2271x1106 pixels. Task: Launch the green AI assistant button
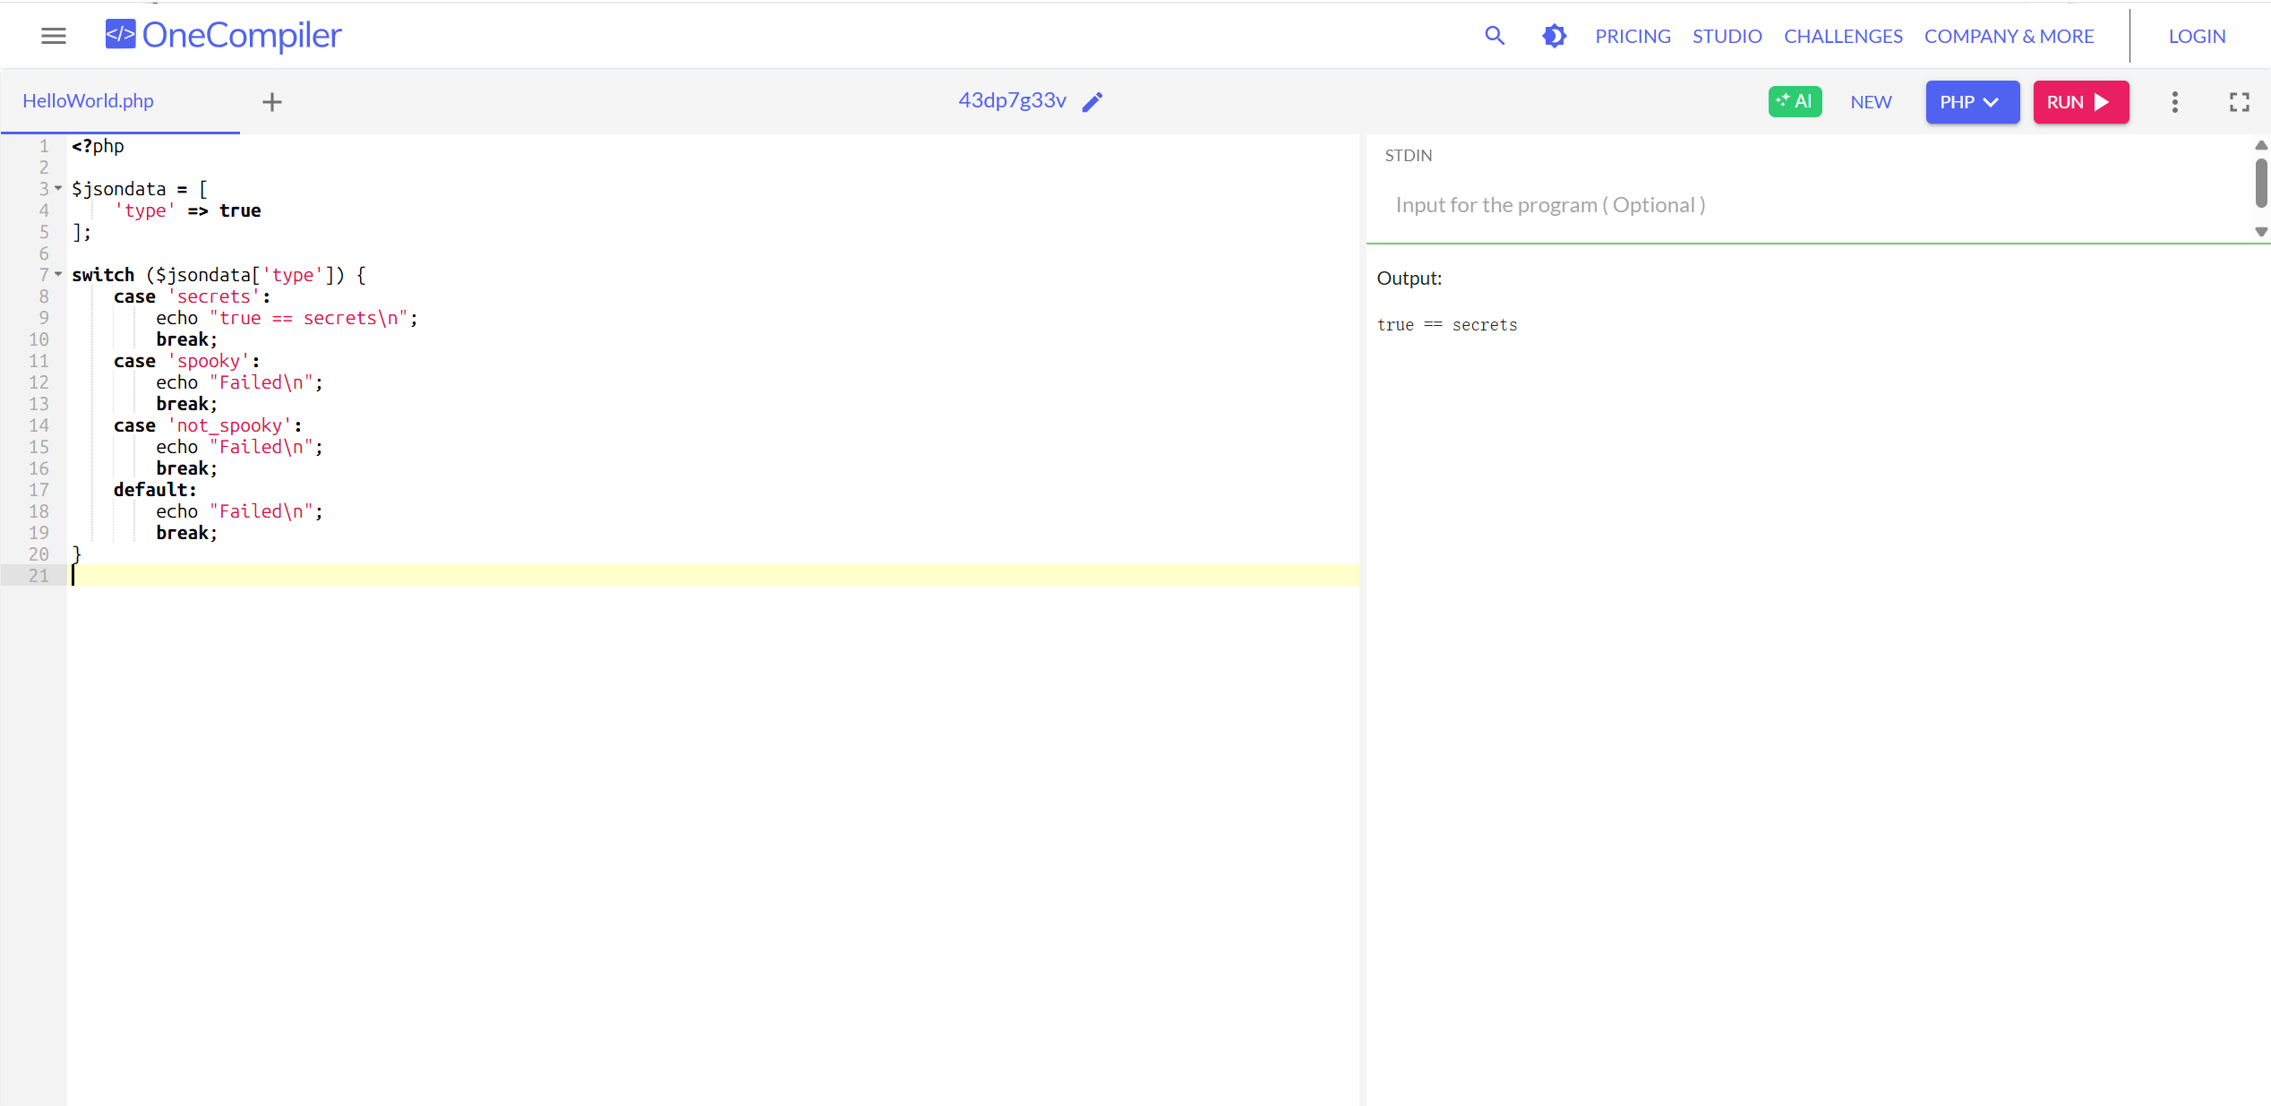coord(1795,101)
